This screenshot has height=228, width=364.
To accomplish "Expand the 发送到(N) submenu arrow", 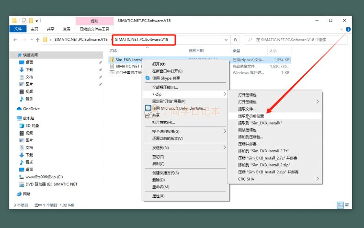I will pos(225,148).
